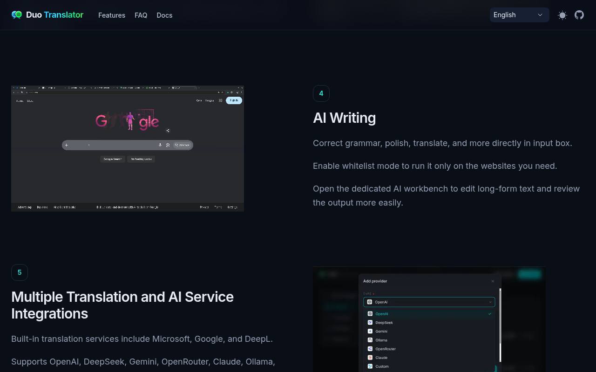Open the FAQ navigation link
This screenshot has width=596, height=372.
[x=141, y=15]
